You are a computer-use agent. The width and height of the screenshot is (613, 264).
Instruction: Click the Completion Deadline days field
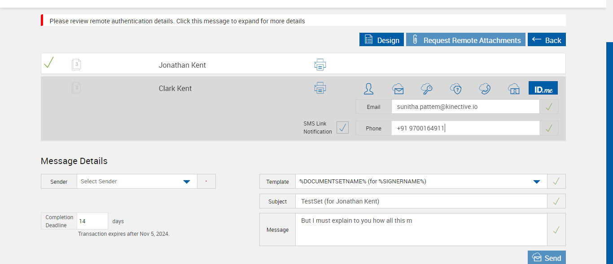(92, 221)
